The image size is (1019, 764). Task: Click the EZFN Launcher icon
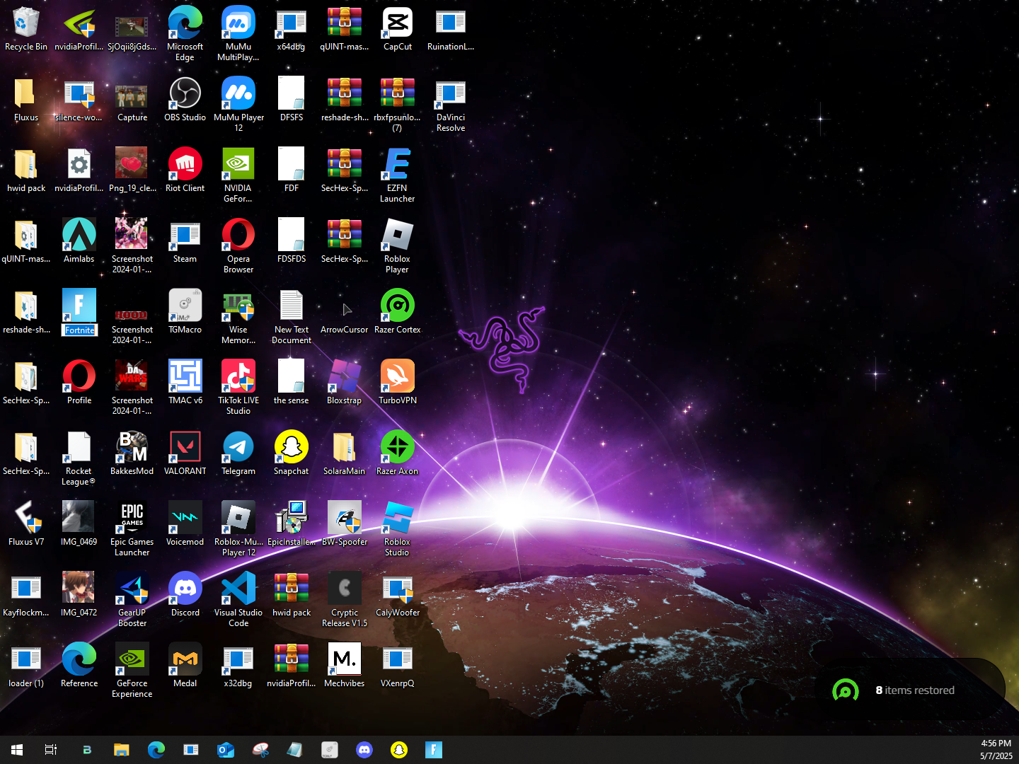point(398,175)
